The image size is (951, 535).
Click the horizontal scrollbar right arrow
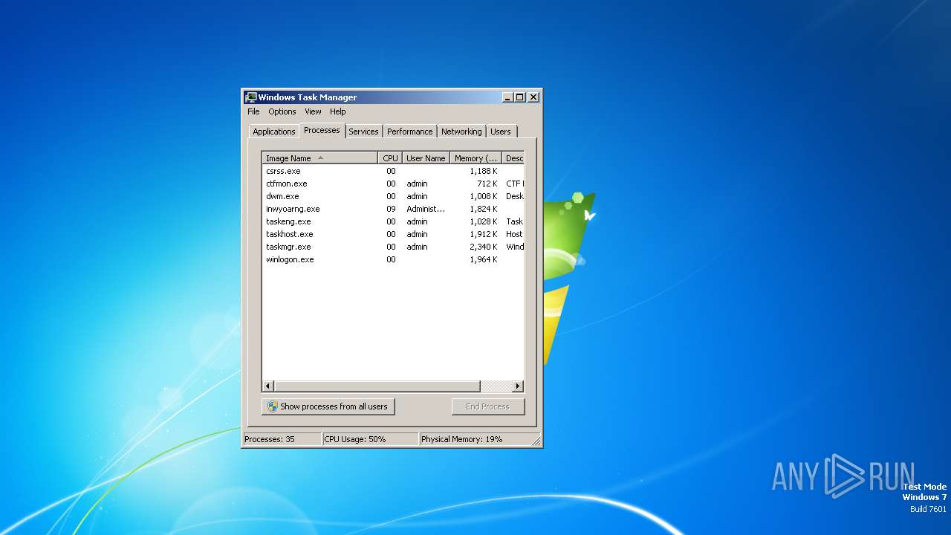tap(519, 386)
